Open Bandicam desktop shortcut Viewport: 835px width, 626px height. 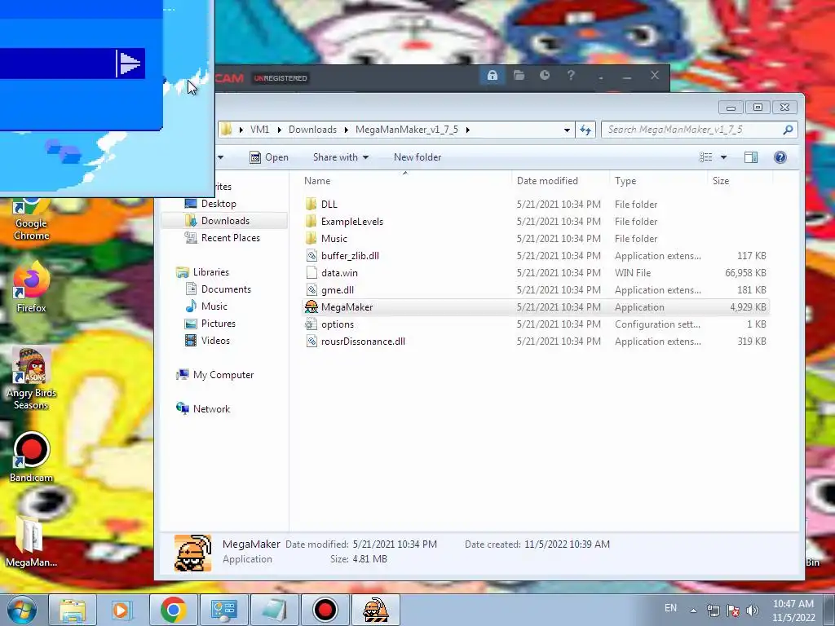click(x=31, y=456)
